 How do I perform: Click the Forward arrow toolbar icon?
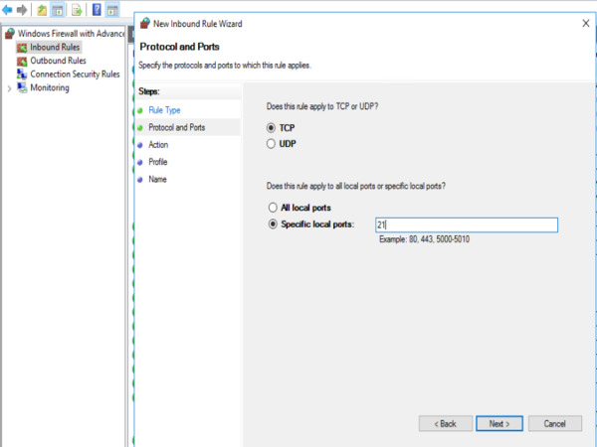22,10
